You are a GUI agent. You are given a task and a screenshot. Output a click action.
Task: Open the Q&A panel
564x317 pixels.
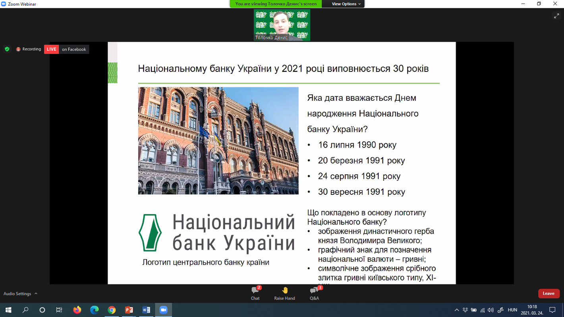[x=314, y=293]
